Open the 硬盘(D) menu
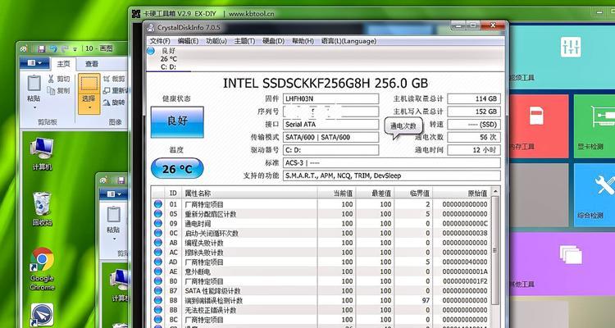The height and width of the screenshot is (328, 615). coord(273,41)
